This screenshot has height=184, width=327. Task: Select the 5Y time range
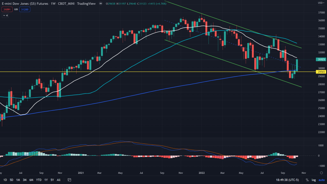tap(52, 180)
